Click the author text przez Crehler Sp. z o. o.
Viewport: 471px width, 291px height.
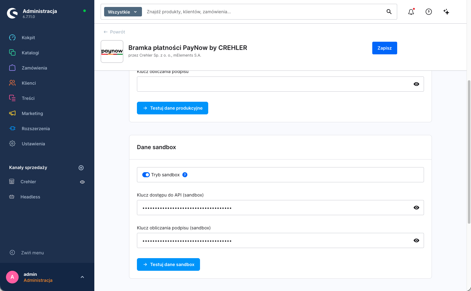165,55
